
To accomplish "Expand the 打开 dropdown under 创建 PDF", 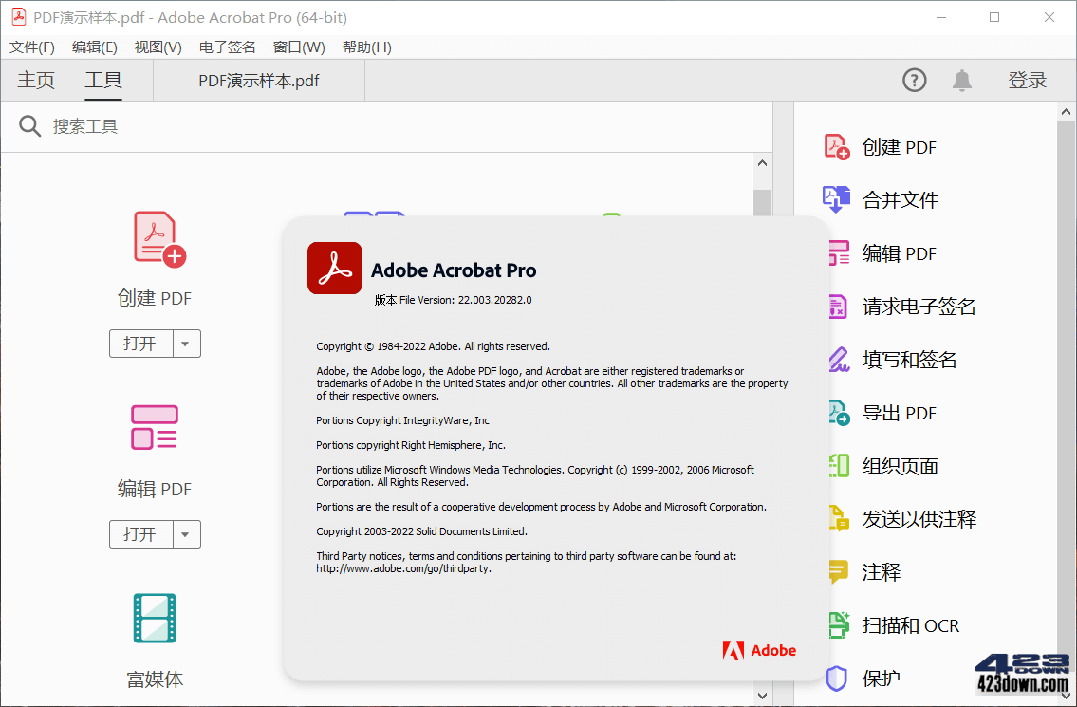I will pos(185,344).
